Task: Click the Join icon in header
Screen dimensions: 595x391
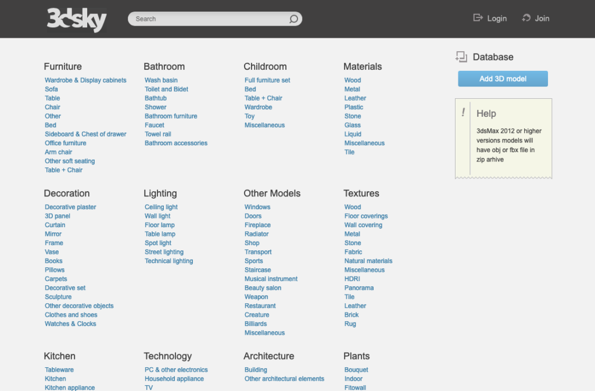Action: [526, 18]
